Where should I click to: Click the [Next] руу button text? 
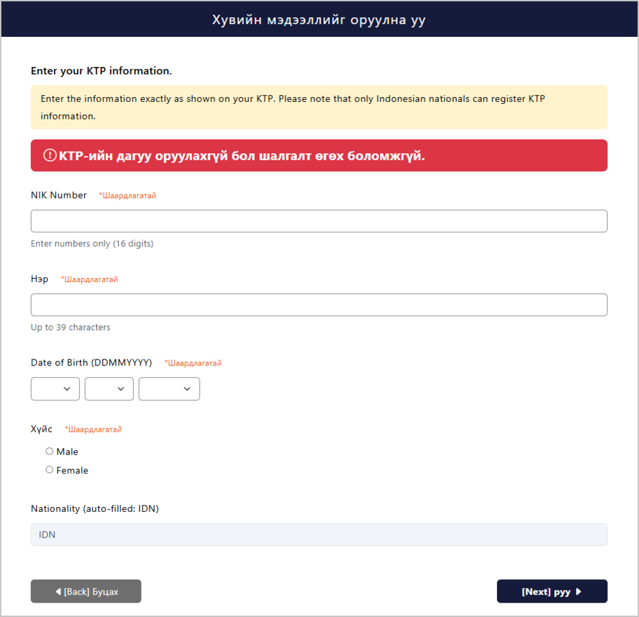click(x=545, y=592)
